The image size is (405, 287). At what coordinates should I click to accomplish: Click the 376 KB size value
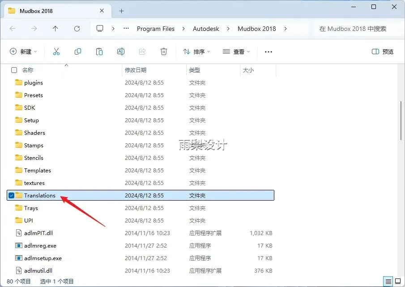click(263, 270)
